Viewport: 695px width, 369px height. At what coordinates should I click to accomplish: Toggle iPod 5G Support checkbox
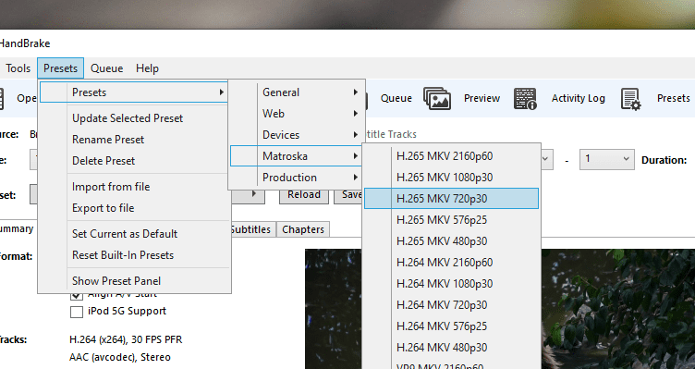click(77, 312)
